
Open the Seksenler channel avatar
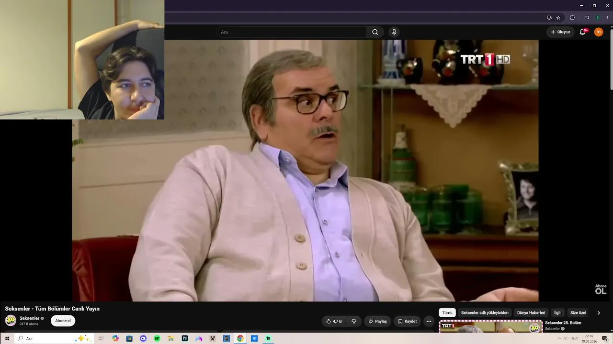(x=11, y=321)
